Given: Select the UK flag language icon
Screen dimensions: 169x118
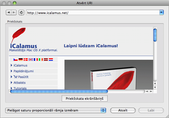Looking at the screenshot, I should 31,59.
